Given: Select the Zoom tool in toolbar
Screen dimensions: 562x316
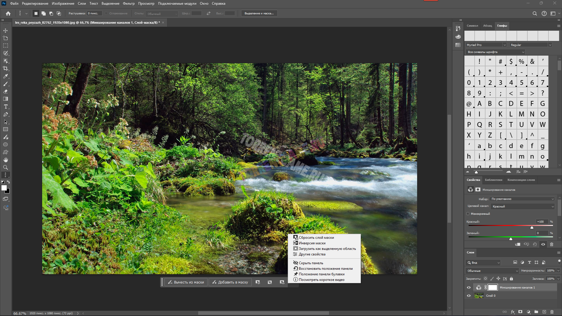Looking at the screenshot, I should tap(6, 167).
